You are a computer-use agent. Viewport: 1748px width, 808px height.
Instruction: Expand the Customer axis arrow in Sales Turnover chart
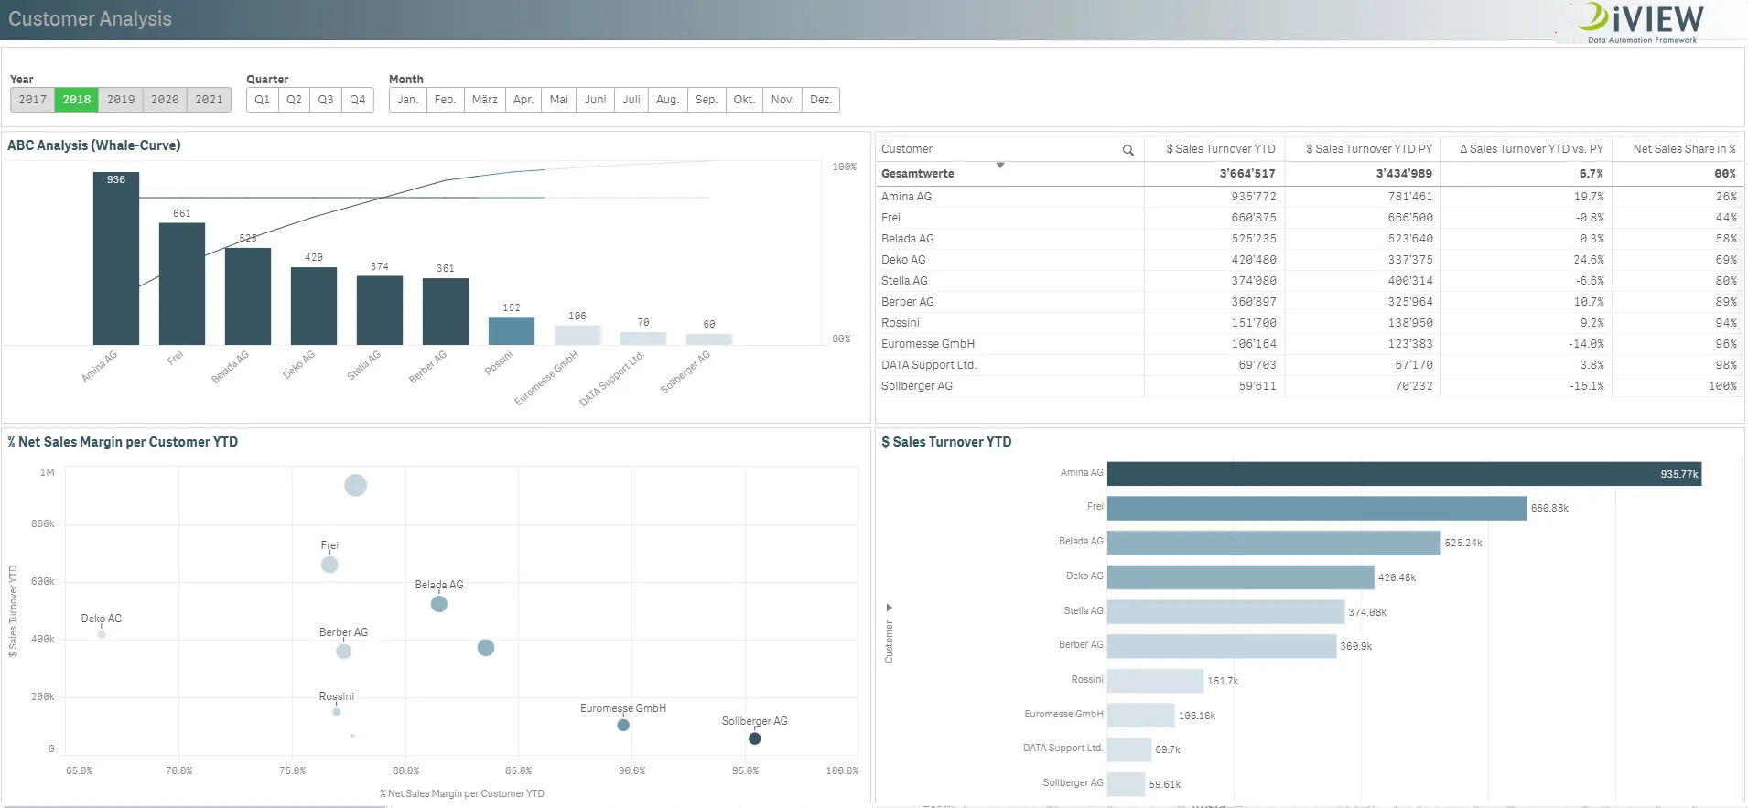tap(889, 608)
